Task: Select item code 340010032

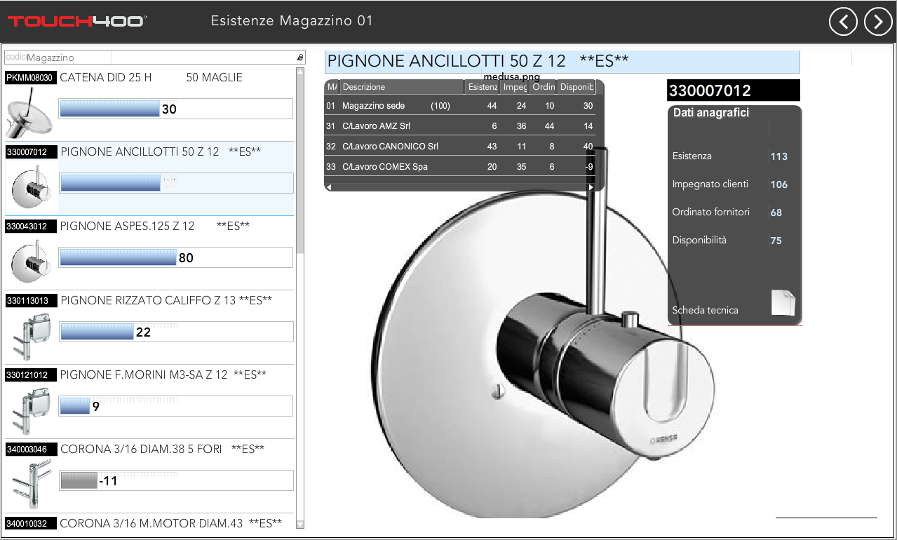Action: coord(31,524)
